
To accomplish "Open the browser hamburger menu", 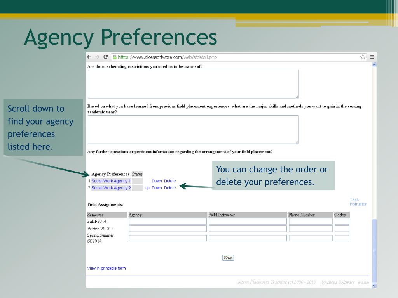I will tap(372, 57).
